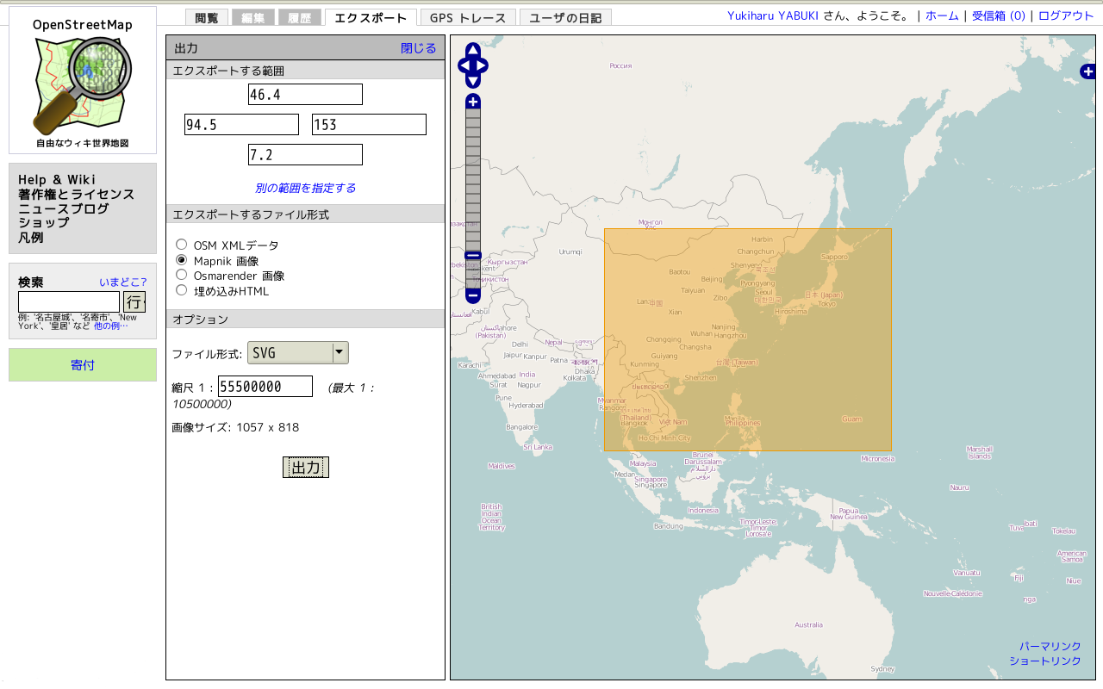
Task: Zoom in with the plus button
Action: (x=473, y=102)
